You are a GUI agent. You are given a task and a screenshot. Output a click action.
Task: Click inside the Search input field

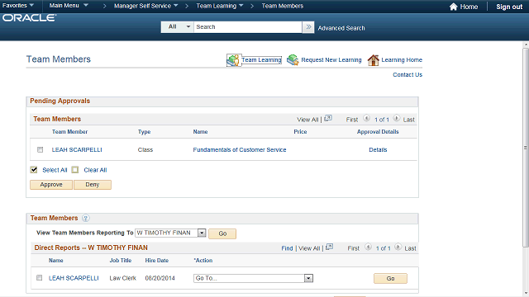248,27
